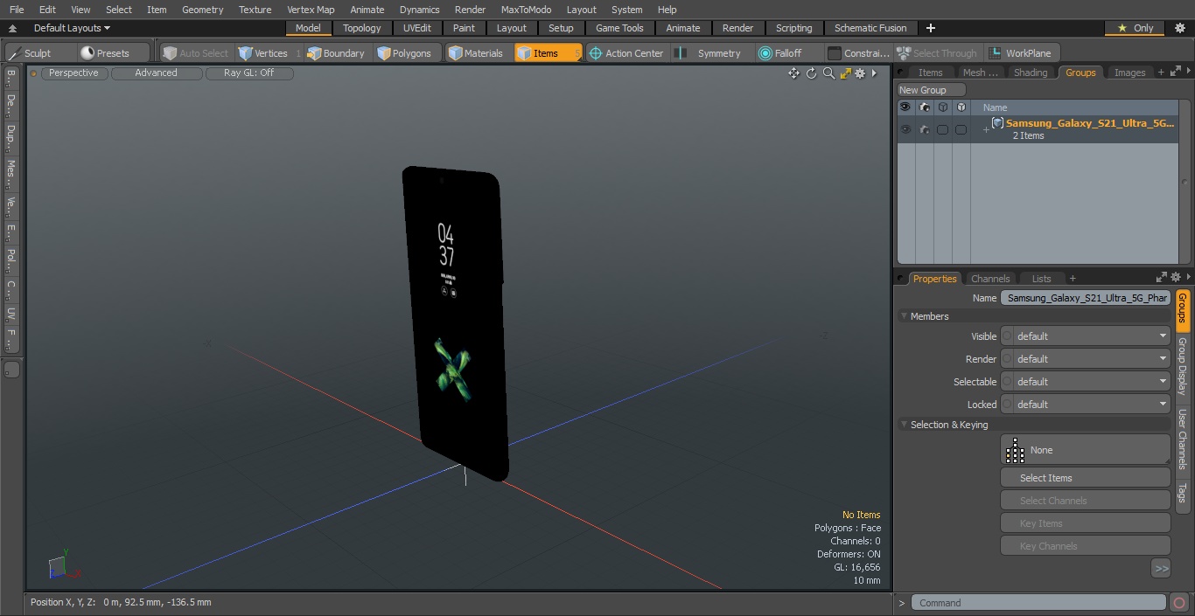Click the WorkPlane button

click(1021, 53)
